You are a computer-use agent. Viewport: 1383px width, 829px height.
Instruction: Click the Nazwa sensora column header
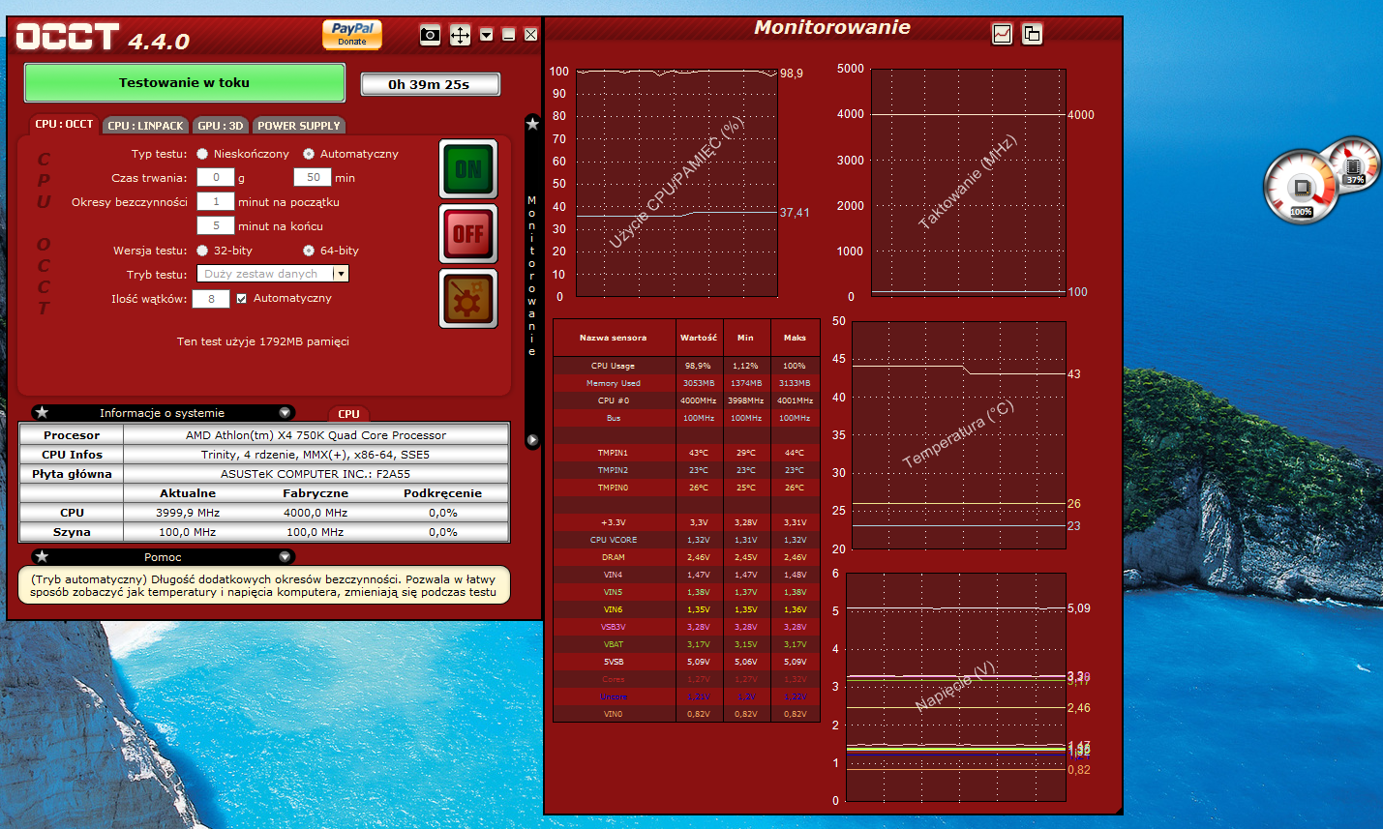point(614,338)
